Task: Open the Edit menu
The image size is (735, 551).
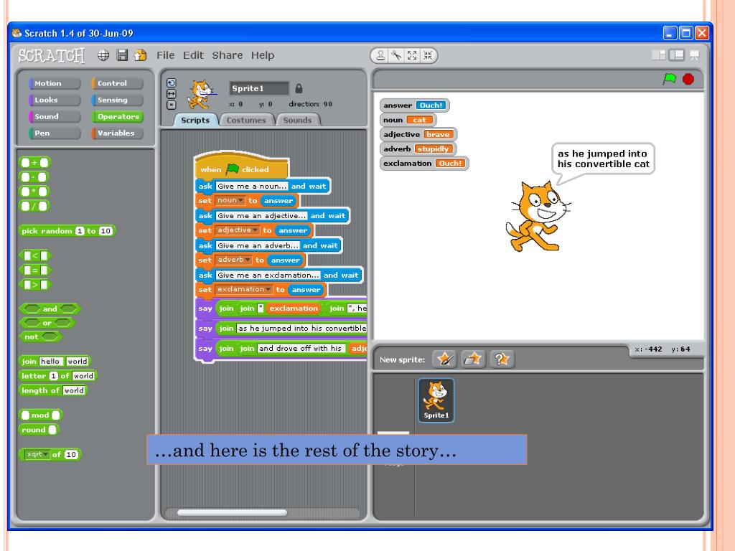Action: coord(193,55)
